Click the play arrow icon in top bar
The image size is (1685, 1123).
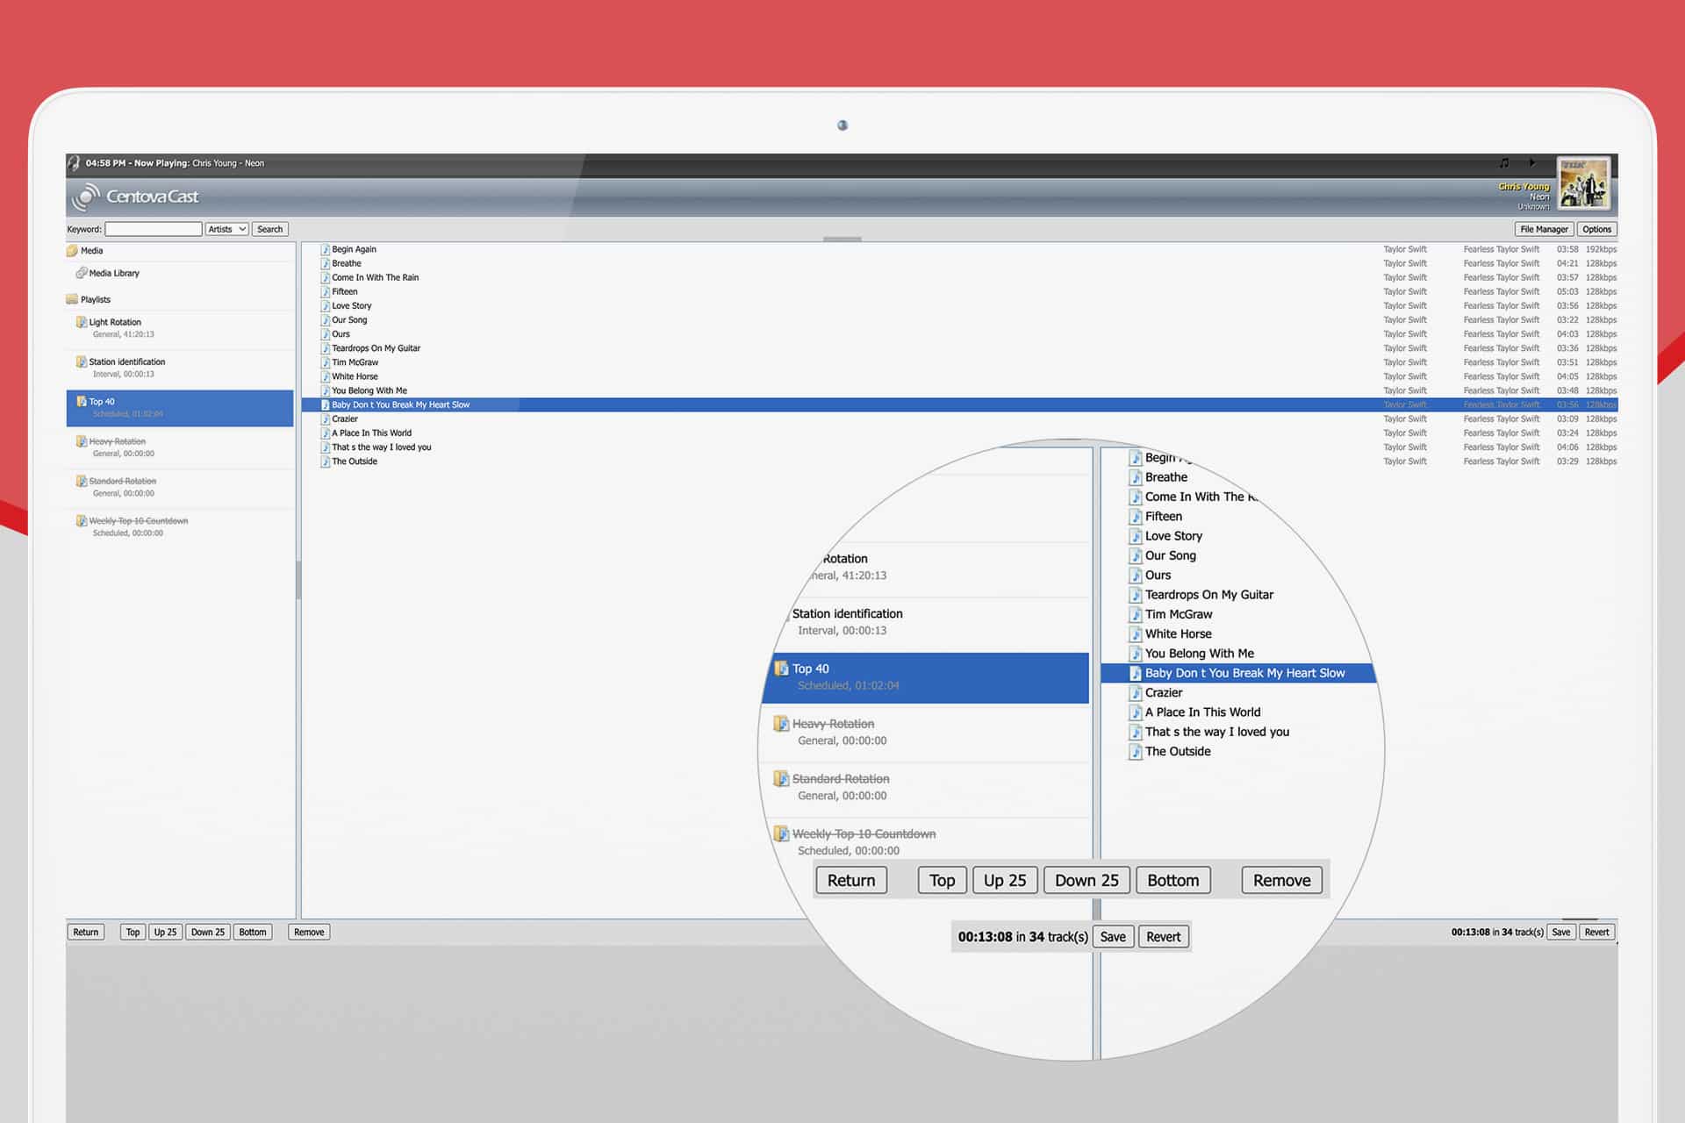[1532, 162]
